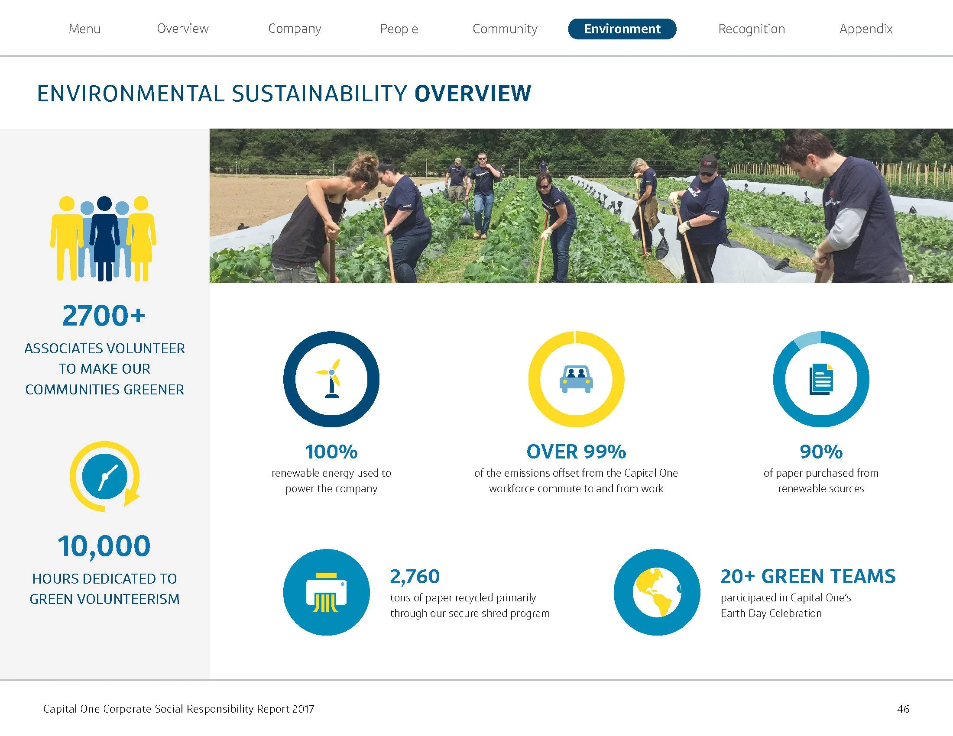Click 'renewable energy used to power the company'

point(331,481)
